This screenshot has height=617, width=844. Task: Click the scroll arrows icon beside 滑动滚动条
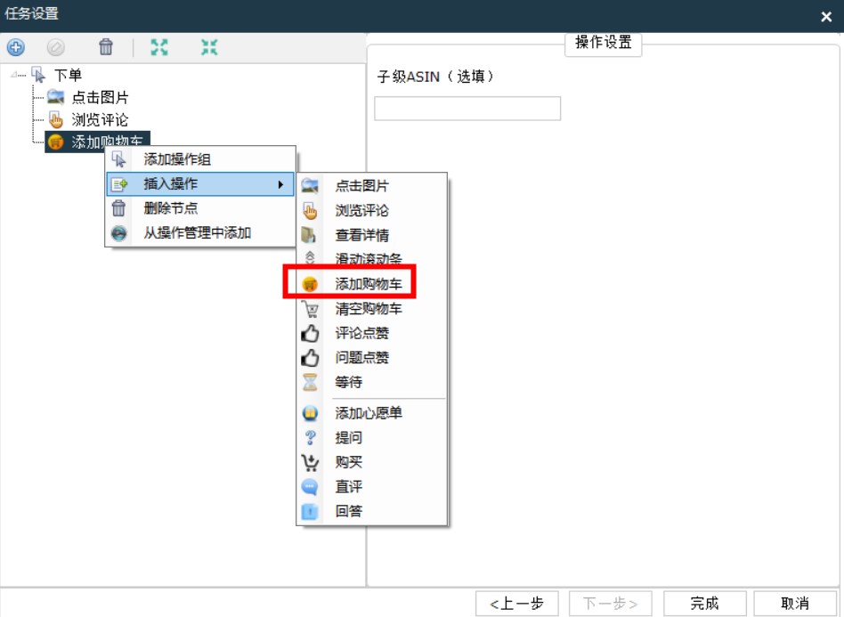pos(310,257)
